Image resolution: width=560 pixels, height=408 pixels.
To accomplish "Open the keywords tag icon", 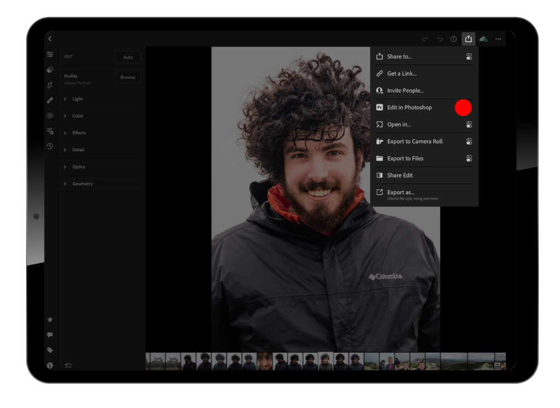I will 50,350.
